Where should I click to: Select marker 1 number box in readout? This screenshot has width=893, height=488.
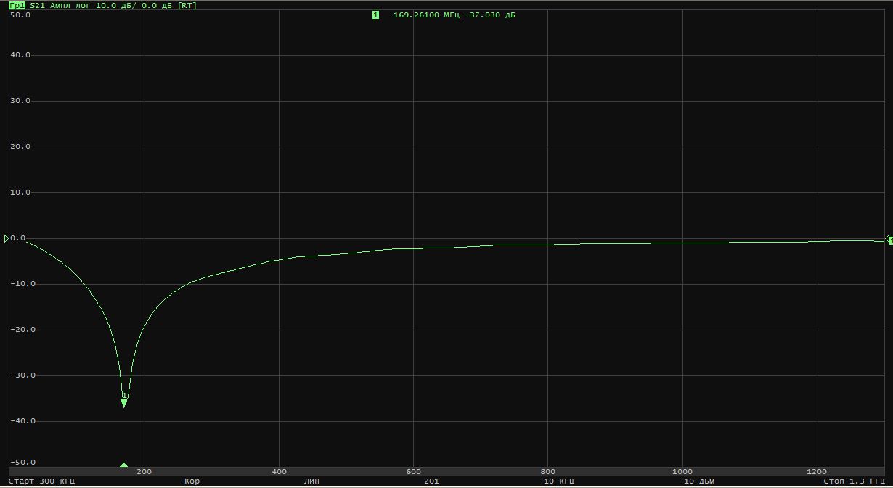coord(375,15)
